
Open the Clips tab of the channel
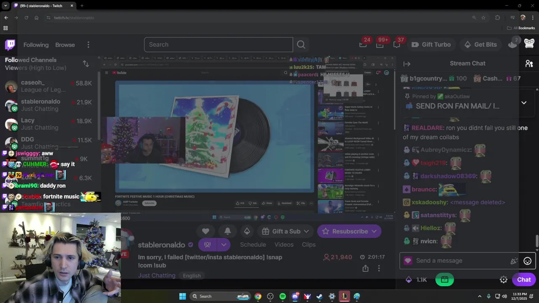[x=309, y=245]
